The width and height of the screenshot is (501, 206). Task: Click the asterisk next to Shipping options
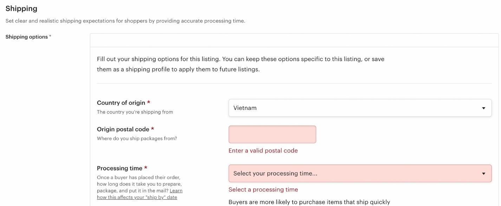[50, 36]
